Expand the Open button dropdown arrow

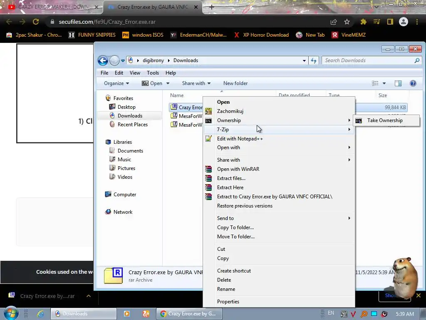click(x=168, y=83)
